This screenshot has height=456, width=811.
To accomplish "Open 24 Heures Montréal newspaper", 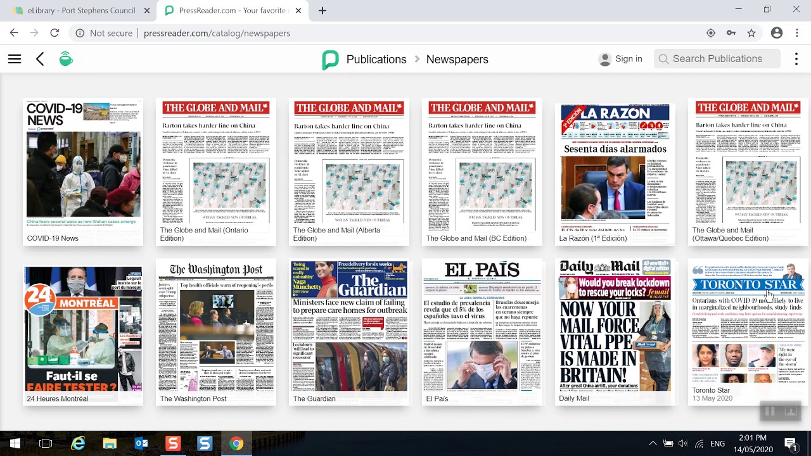I will pyautogui.click(x=83, y=332).
